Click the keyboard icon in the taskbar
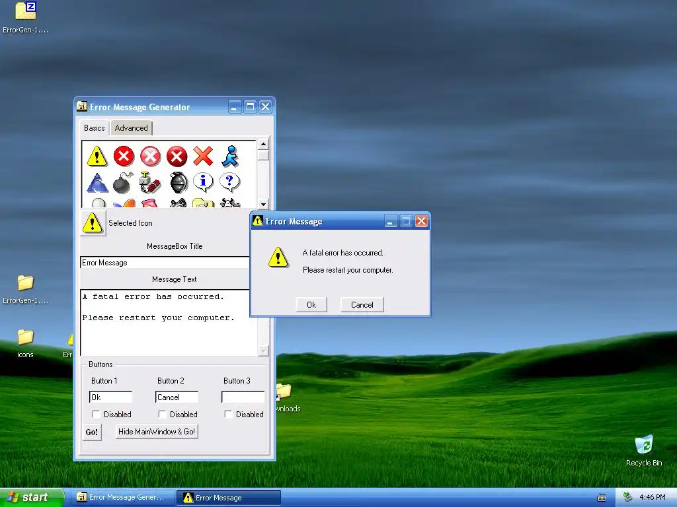Screen dimensions: 677x507 click(602, 498)
